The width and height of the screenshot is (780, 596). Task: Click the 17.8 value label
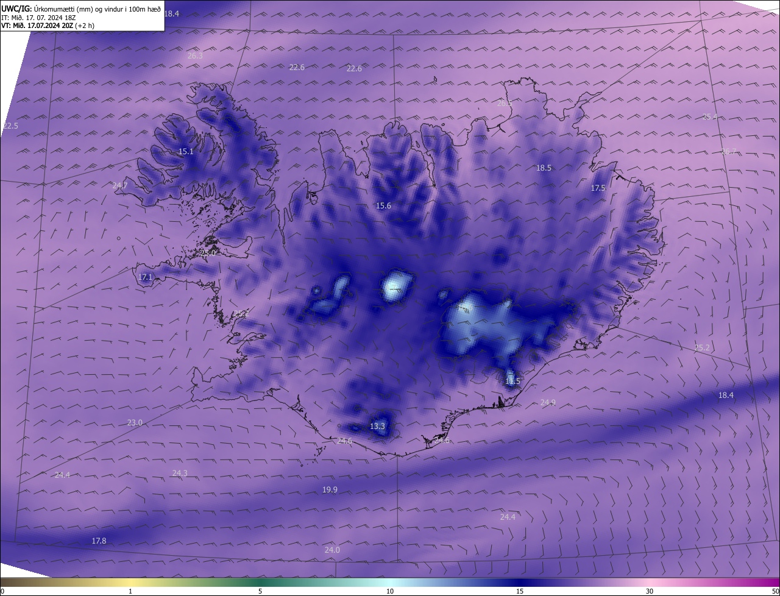99,541
